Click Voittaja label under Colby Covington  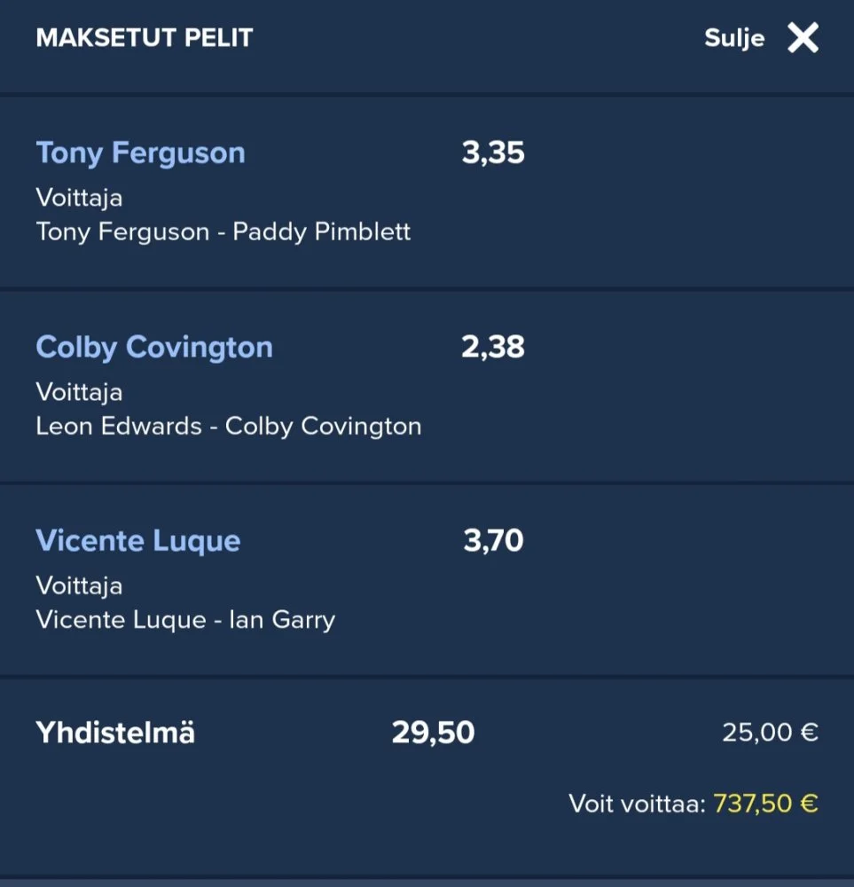coord(79,391)
